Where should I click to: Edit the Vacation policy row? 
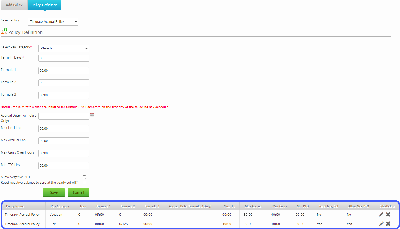pyautogui.click(x=381, y=214)
